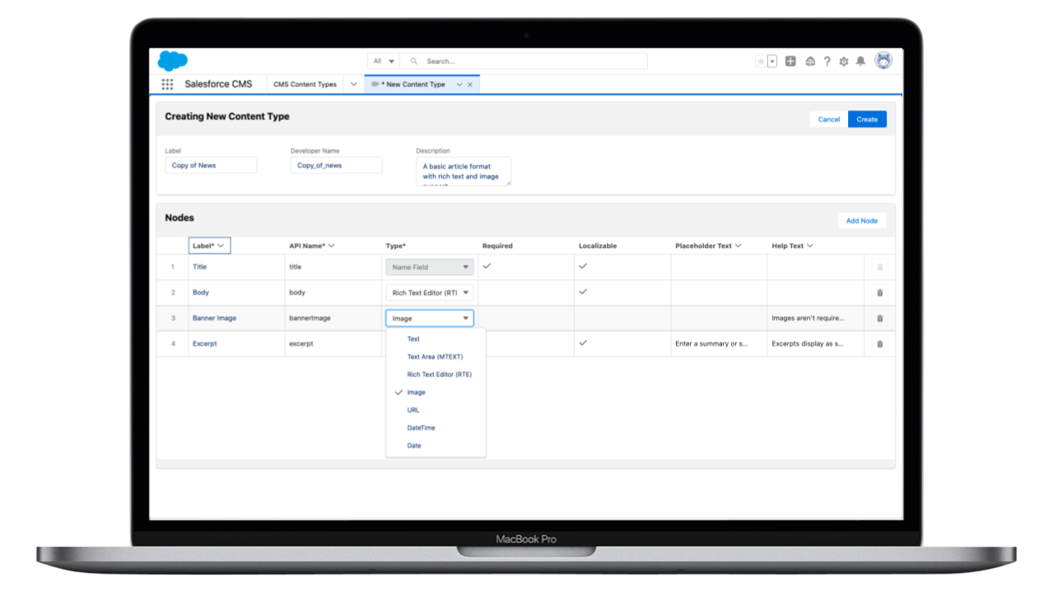Screen dimensions: 1053x592
Task: Click into the Developer Name field
Action: (336, 165)
